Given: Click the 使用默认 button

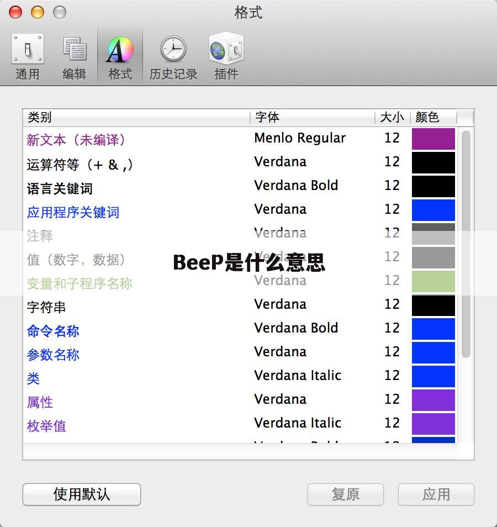Looking at the screenshot, I should [x=82, y=494].
